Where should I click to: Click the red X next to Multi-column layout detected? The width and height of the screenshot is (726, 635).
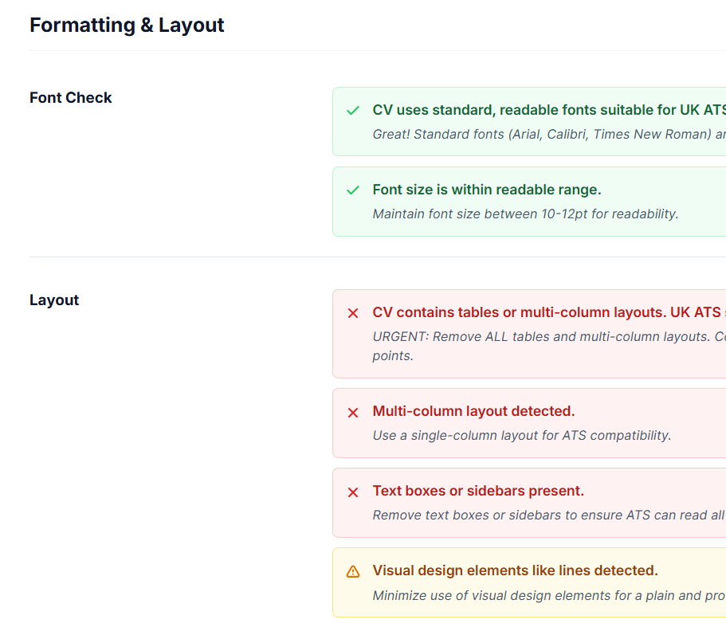353,412
